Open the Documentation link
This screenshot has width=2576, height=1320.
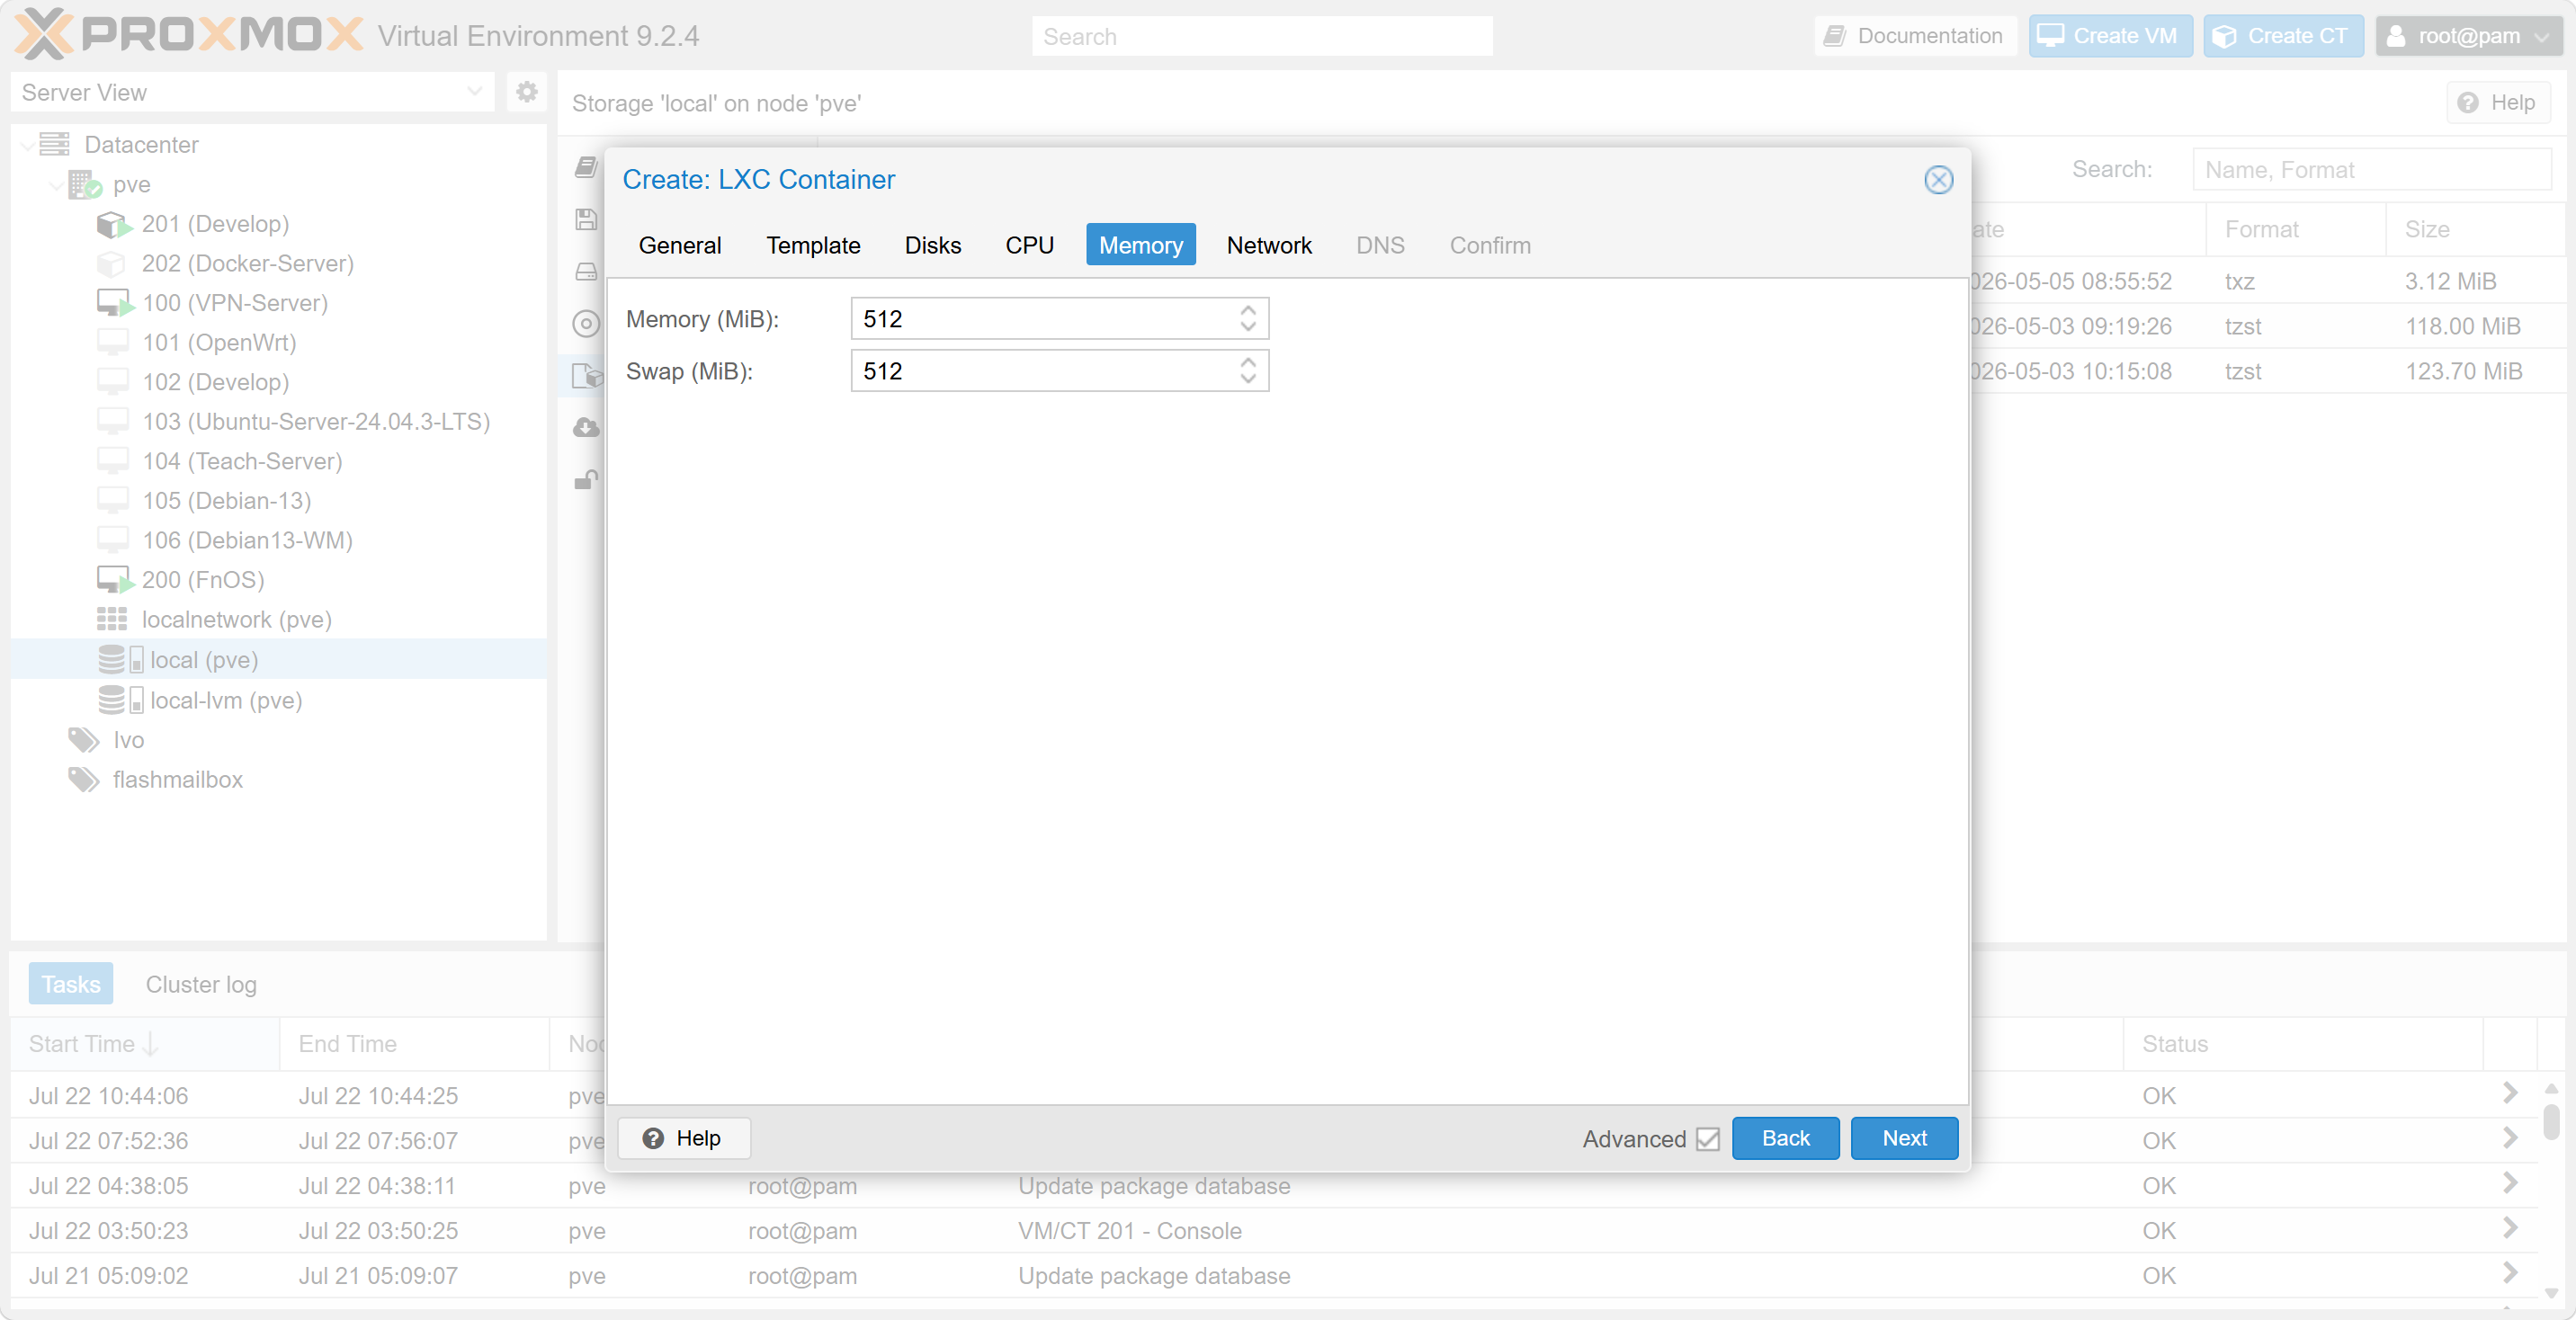coord(1914,36)
